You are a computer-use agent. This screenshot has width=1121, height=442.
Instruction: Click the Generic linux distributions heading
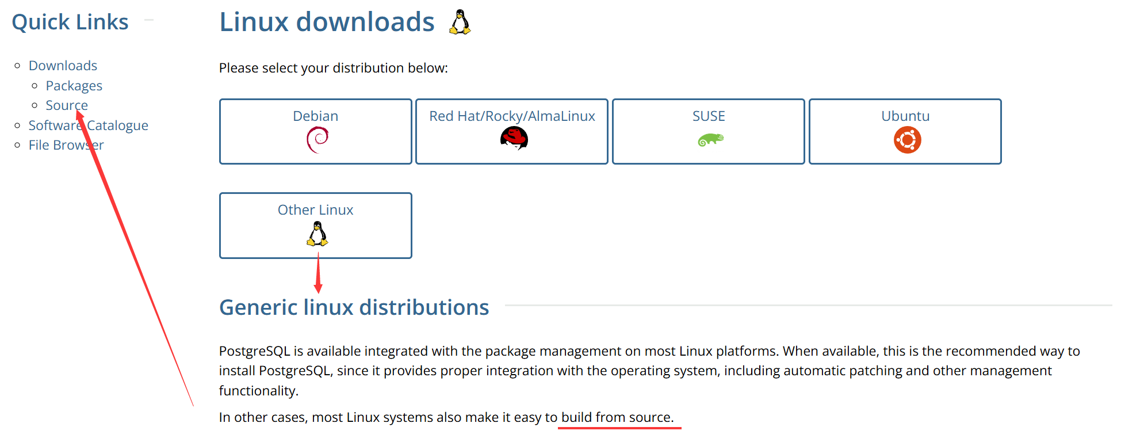tap(354, 307)
